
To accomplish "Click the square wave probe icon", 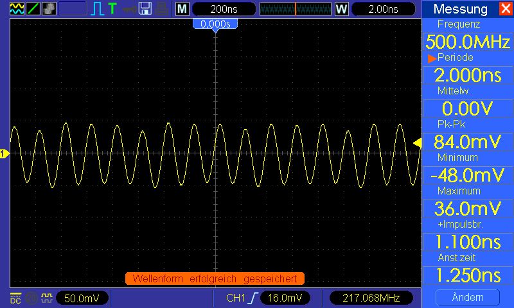I will (x=46, y=298).
